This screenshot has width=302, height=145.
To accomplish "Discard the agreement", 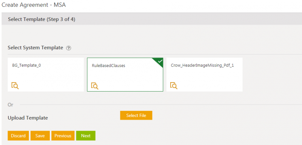I will pos(18,136).
